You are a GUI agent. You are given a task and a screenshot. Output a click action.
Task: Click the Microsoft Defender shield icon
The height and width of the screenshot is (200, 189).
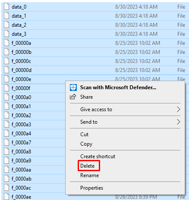73,87
